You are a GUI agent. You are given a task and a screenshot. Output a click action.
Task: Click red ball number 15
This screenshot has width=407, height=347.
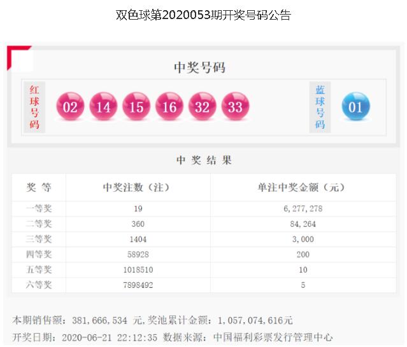(x=136, y=107)
